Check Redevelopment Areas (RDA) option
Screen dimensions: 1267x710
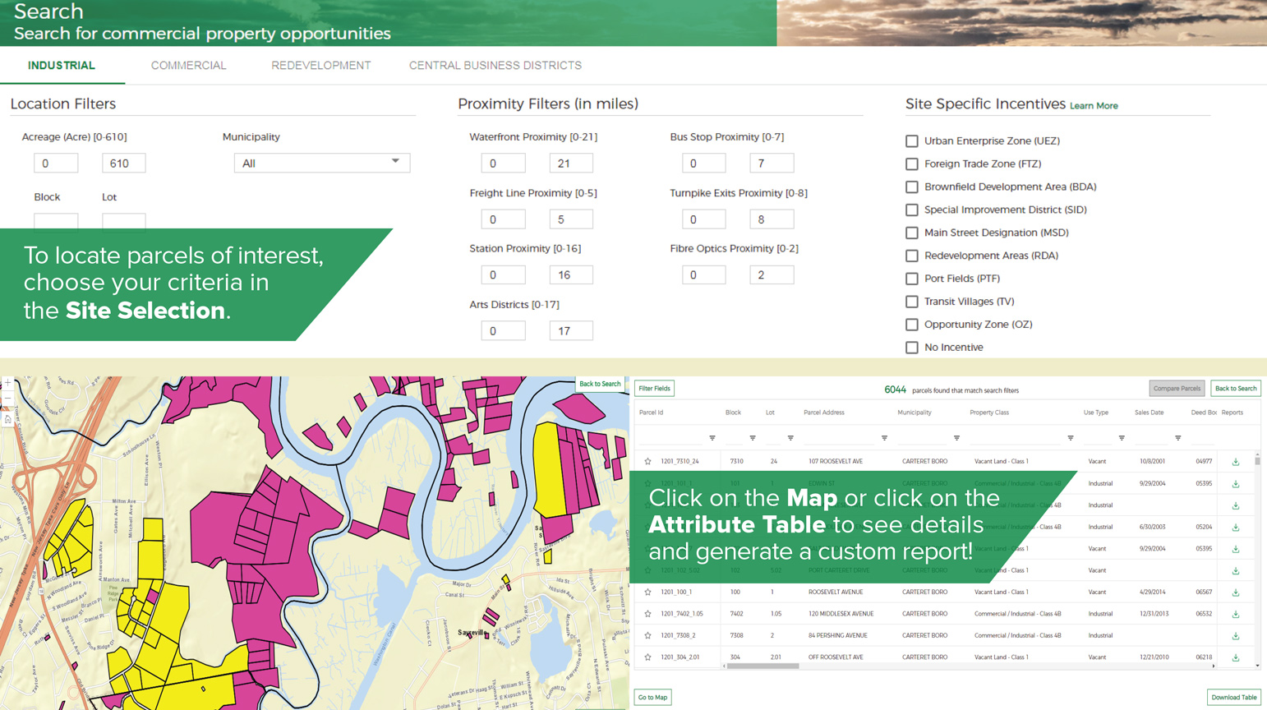coord(912,256)
